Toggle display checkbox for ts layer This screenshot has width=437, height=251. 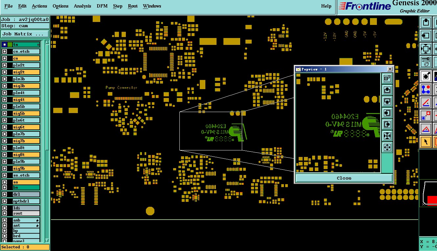5,45
